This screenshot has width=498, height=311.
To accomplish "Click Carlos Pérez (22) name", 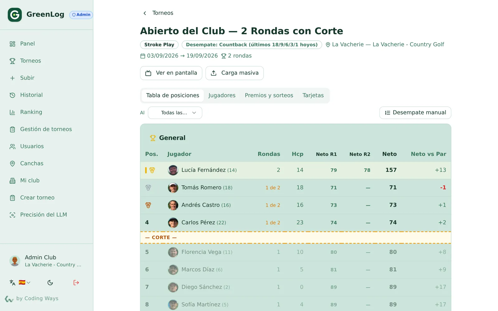I will (204, 223).
